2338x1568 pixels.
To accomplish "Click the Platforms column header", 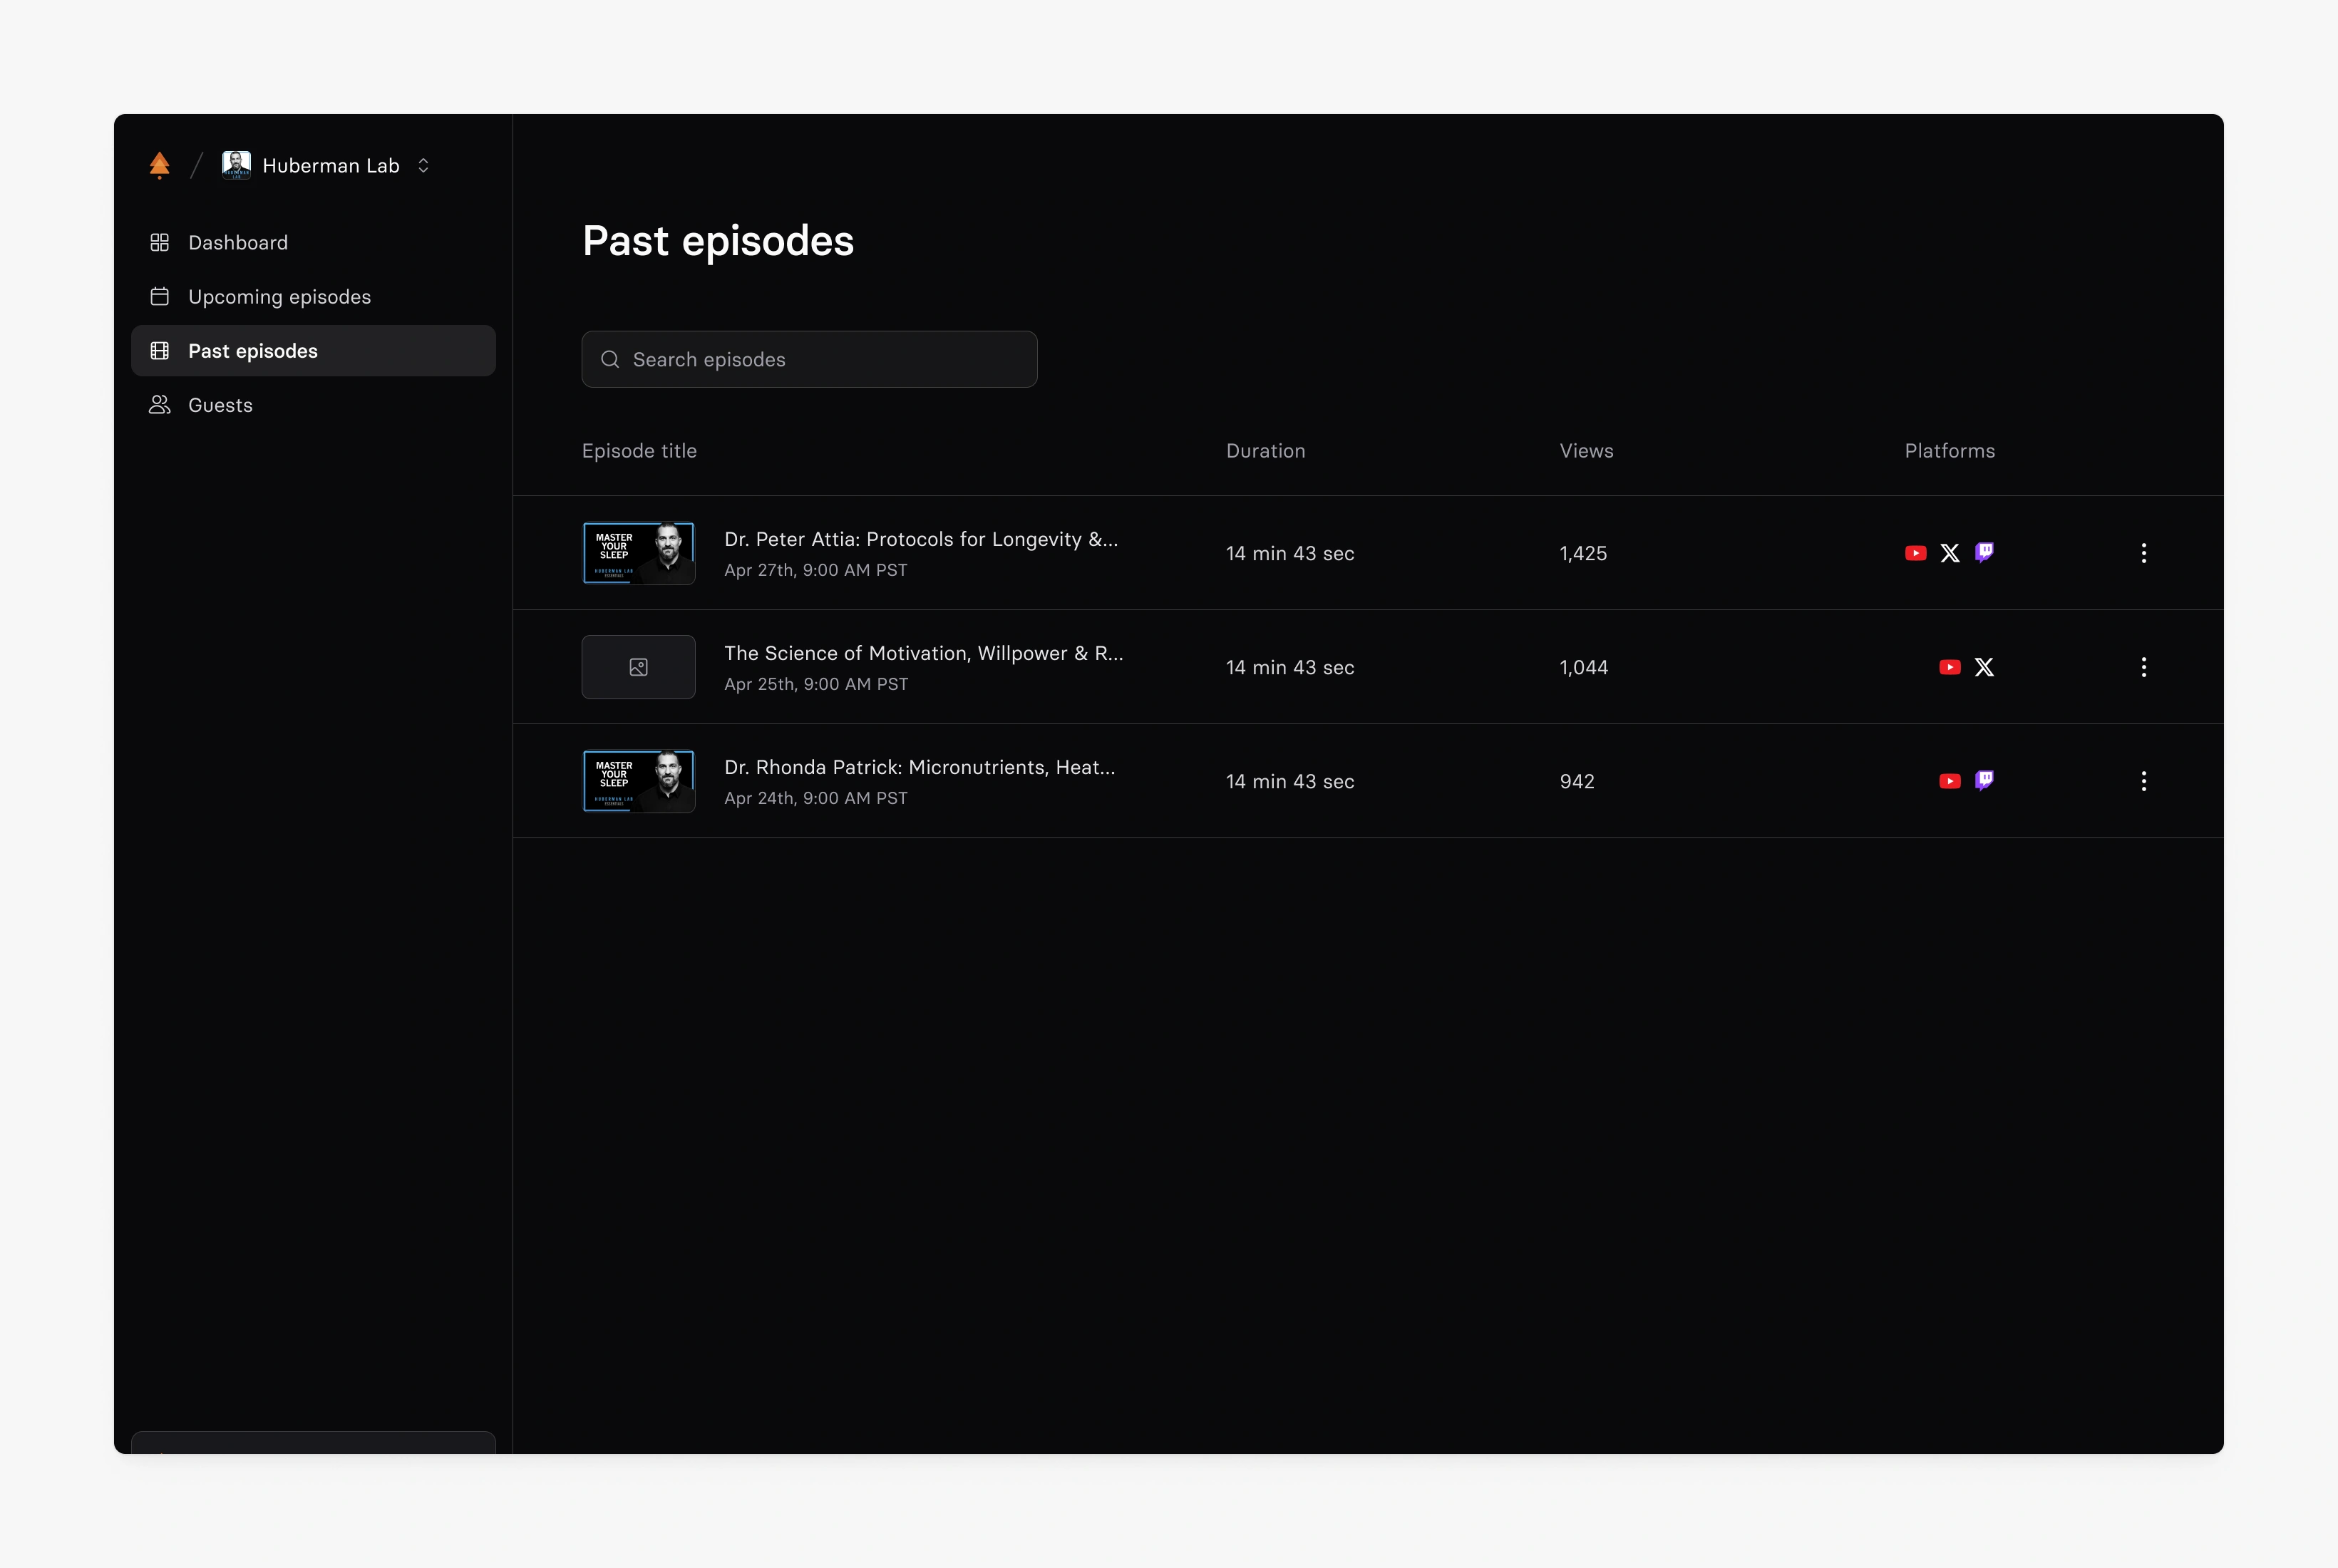I will pos(1949,451).
